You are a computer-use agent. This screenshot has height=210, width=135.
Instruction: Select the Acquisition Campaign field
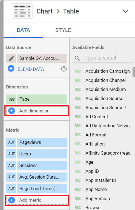coord(107,71)
